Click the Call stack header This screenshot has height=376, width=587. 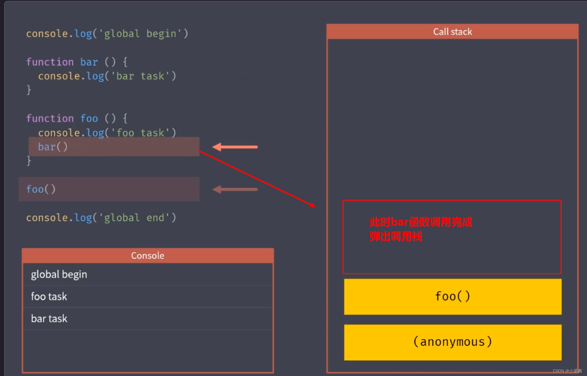pyautogui.click(x=452, y=32)
